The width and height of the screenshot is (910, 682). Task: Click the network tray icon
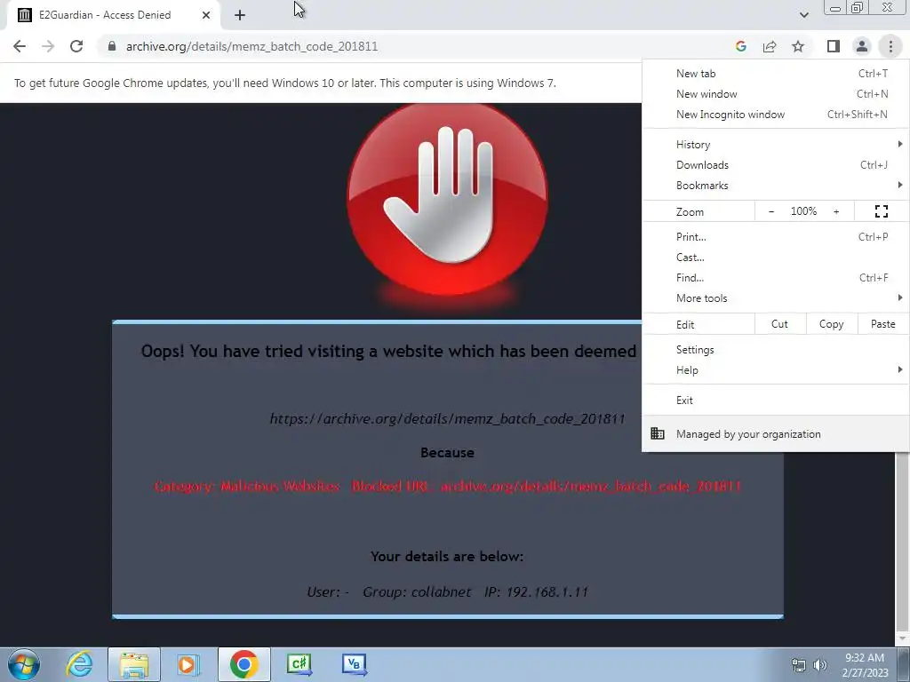coord(799,665)
